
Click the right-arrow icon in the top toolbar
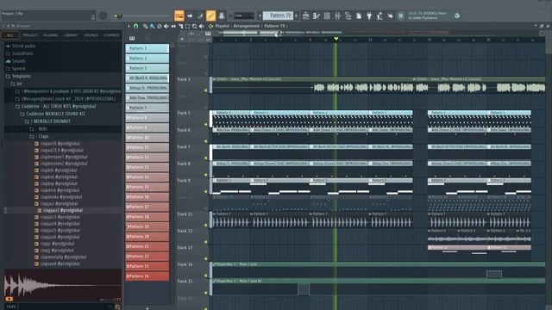190,15
